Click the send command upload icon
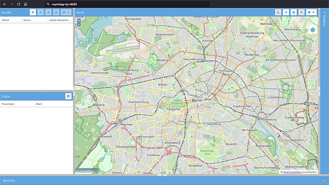Image resolution: width=329 pixels, height=185 pixels. click(x=56, y=12)
